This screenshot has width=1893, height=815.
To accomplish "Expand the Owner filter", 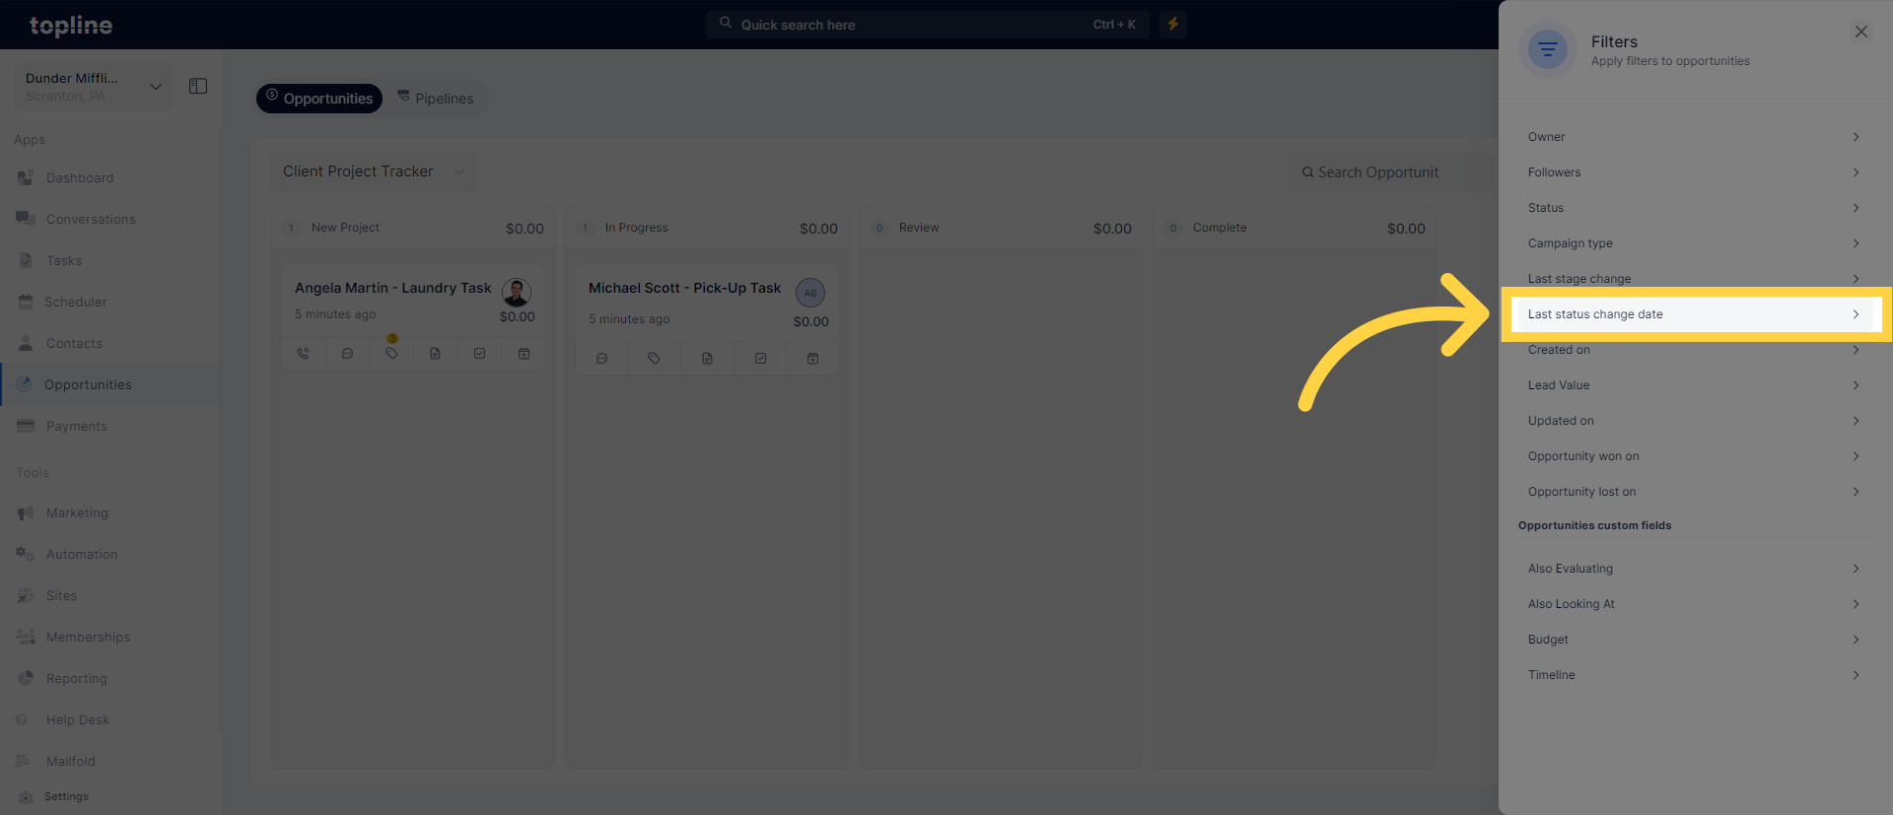I will click(x=1694, y=137).
